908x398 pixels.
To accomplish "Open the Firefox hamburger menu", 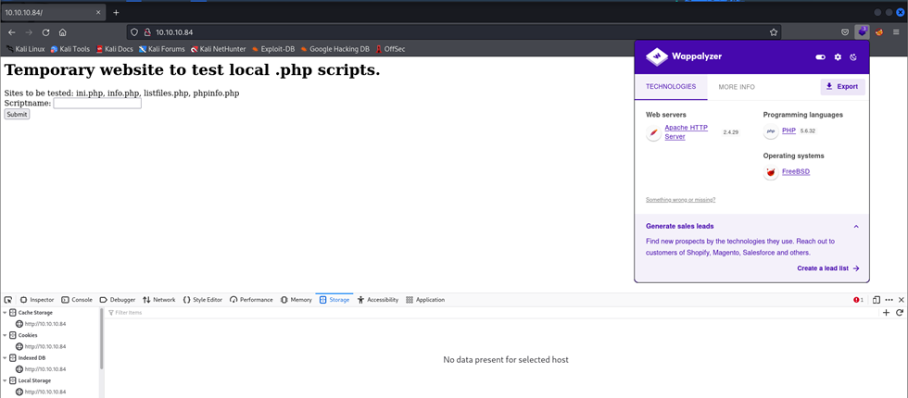I will 896,31.
